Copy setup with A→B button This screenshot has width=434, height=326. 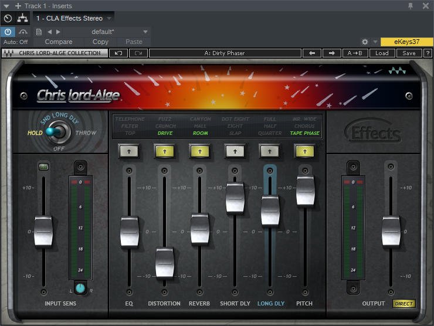(x=355, y=53)
